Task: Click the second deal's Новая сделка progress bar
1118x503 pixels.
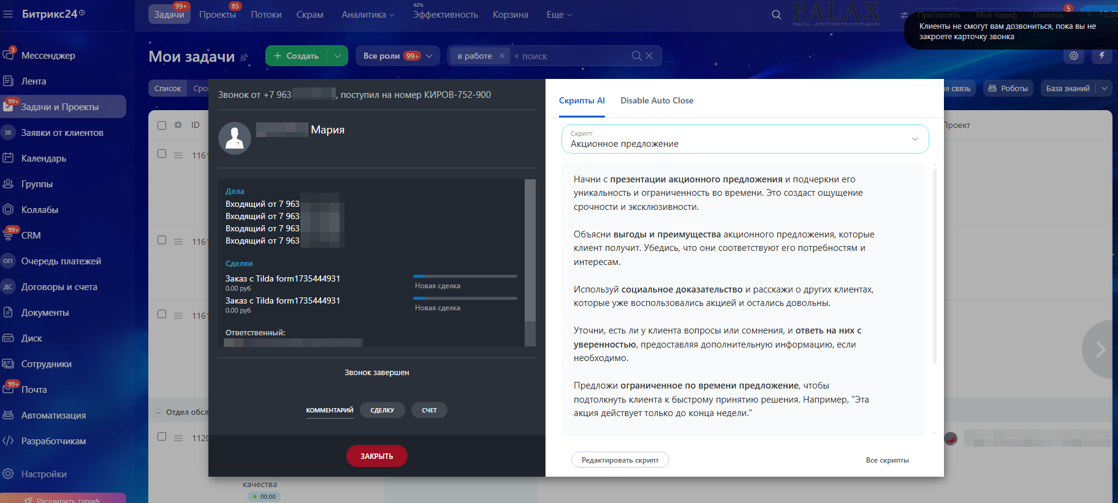Action: click(465, 299)
